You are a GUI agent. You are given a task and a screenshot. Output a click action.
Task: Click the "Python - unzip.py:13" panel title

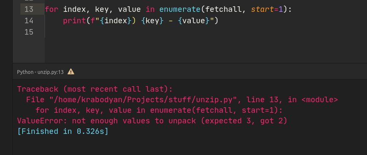(40, 72)
